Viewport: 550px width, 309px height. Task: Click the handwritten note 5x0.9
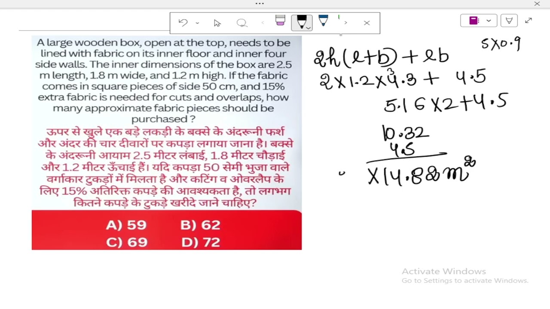click(x=501, y=43)
